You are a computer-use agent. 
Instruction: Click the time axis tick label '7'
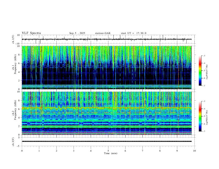143,151
